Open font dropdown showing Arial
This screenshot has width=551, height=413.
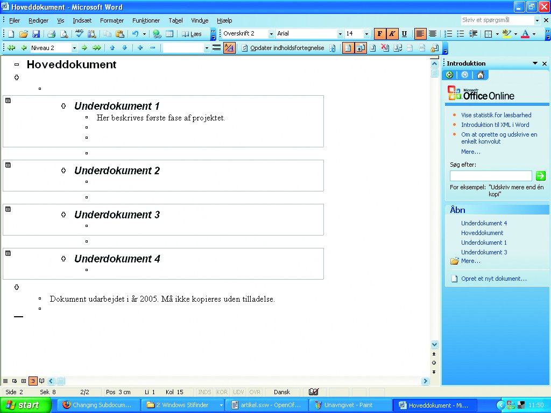tap(340, 34)
